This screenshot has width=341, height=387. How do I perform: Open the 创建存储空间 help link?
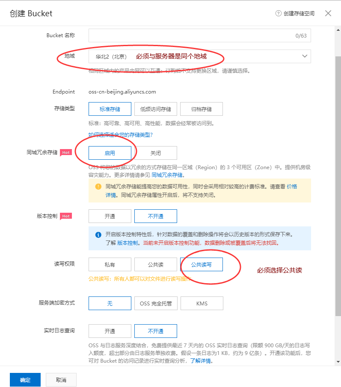[299, 14]
